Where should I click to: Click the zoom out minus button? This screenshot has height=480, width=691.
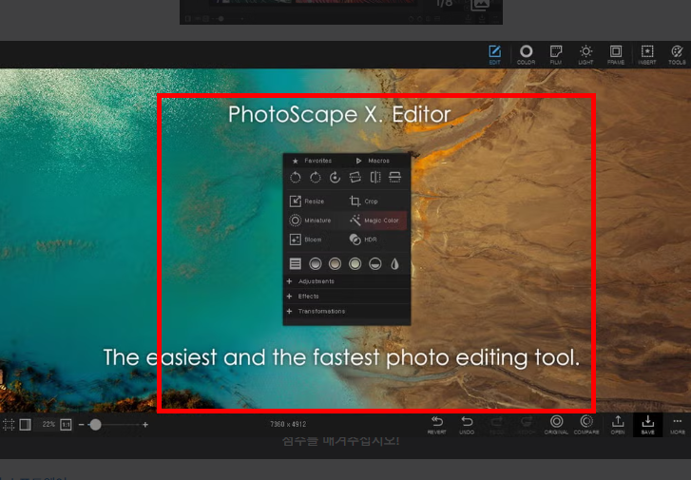[81, 425]
